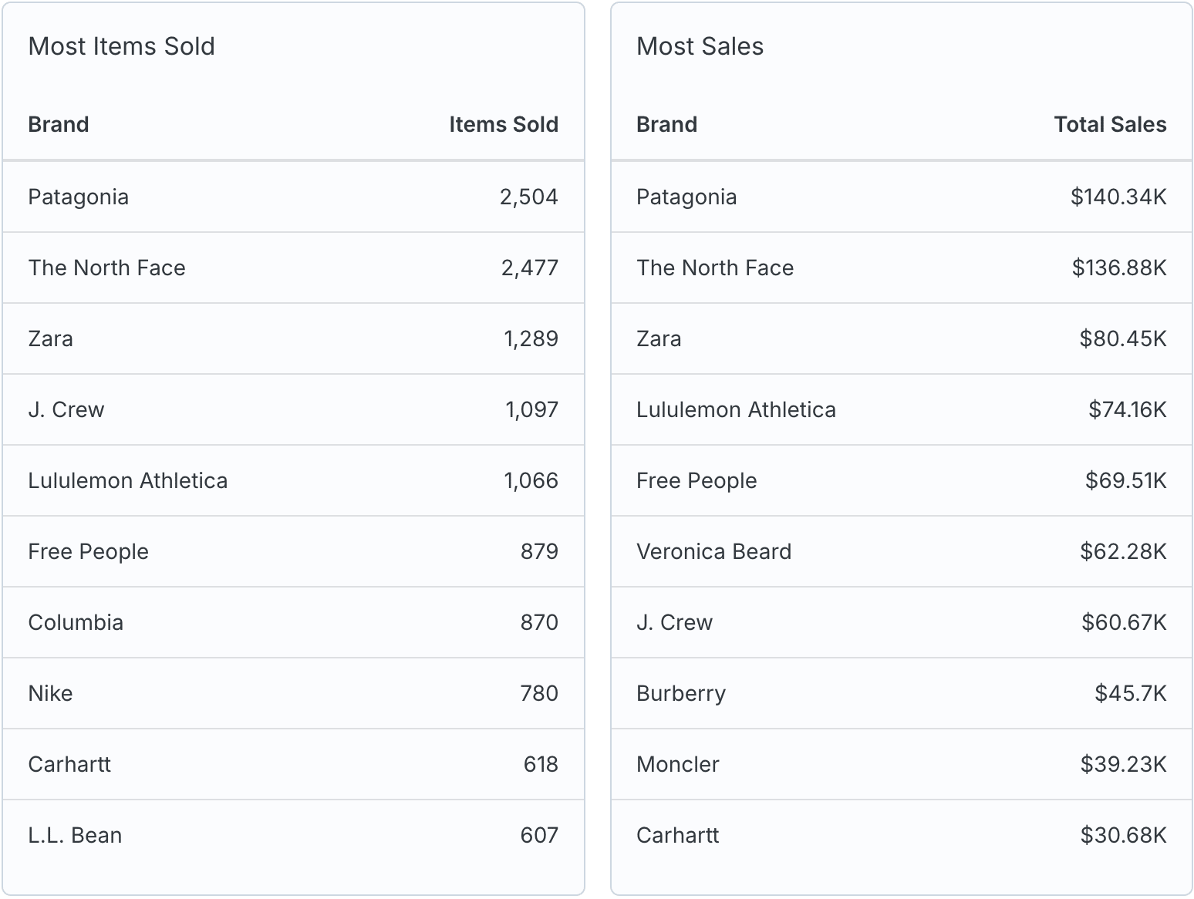Image resolution: width=1194 pixels, height=899 pixels.
Task: Select Veronica Beard row in Most Sales
Action: click(902, 551)
